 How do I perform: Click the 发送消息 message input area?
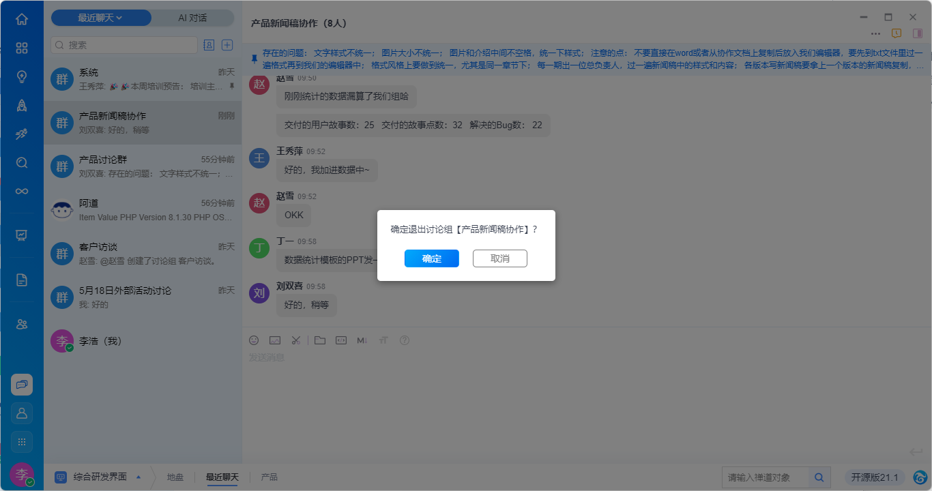(587, 396)
